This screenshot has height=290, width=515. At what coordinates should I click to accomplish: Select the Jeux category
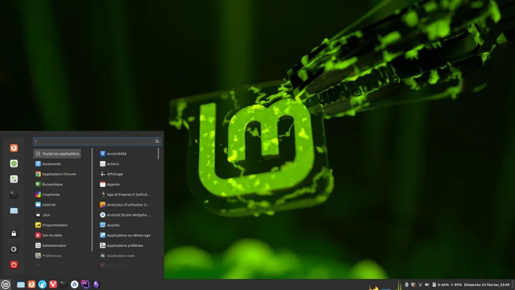point(57,215)
